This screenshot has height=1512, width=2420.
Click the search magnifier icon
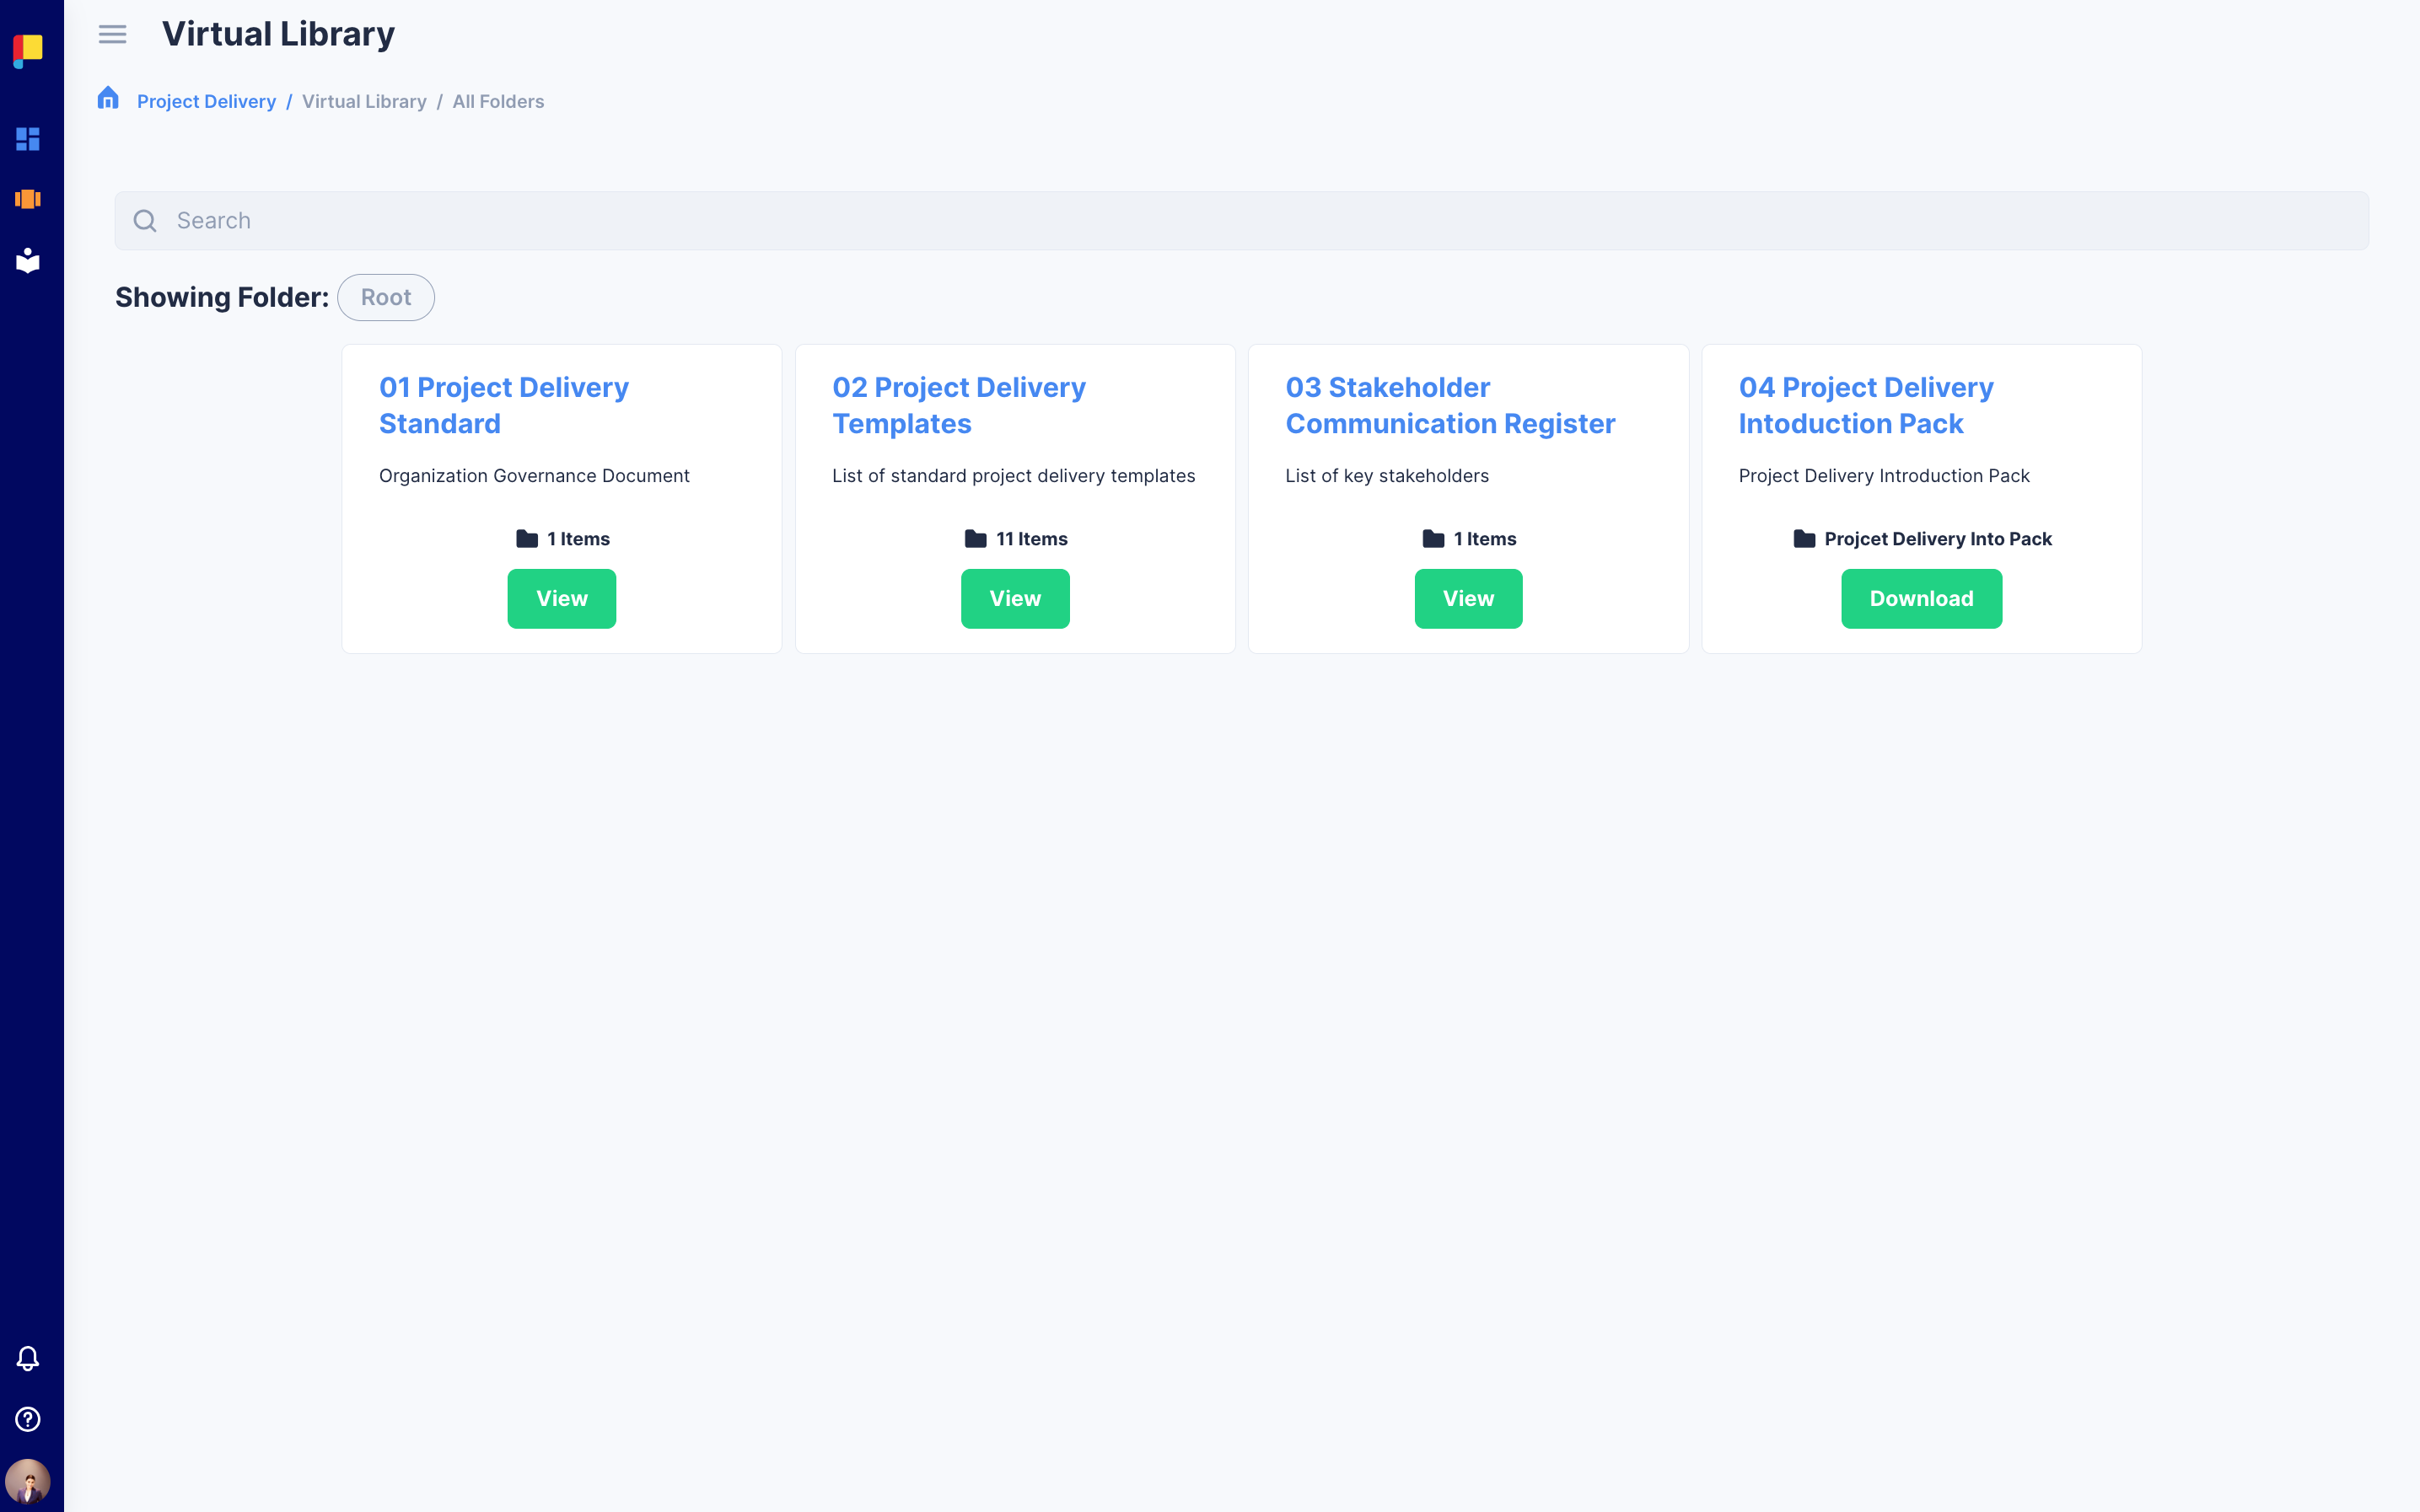(145, 220)
